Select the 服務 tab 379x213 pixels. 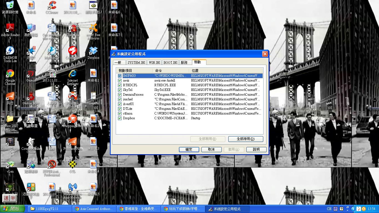(184, 63)
